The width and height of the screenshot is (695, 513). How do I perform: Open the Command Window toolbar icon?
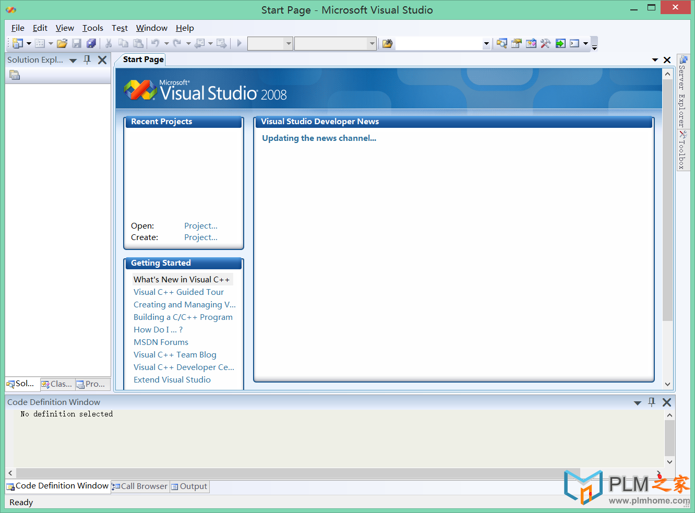pyautogui.click(x=575, y=43)
